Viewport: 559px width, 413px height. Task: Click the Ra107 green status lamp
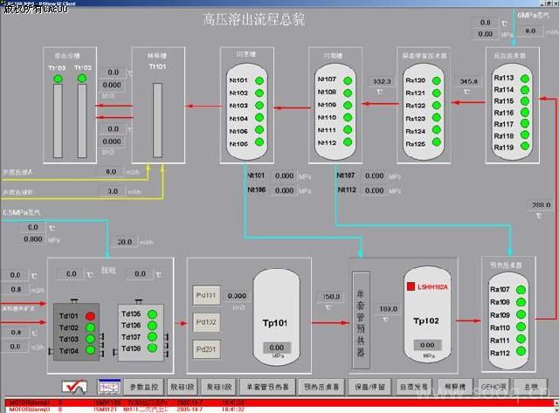pyautogui.click(x=525, y=291)
